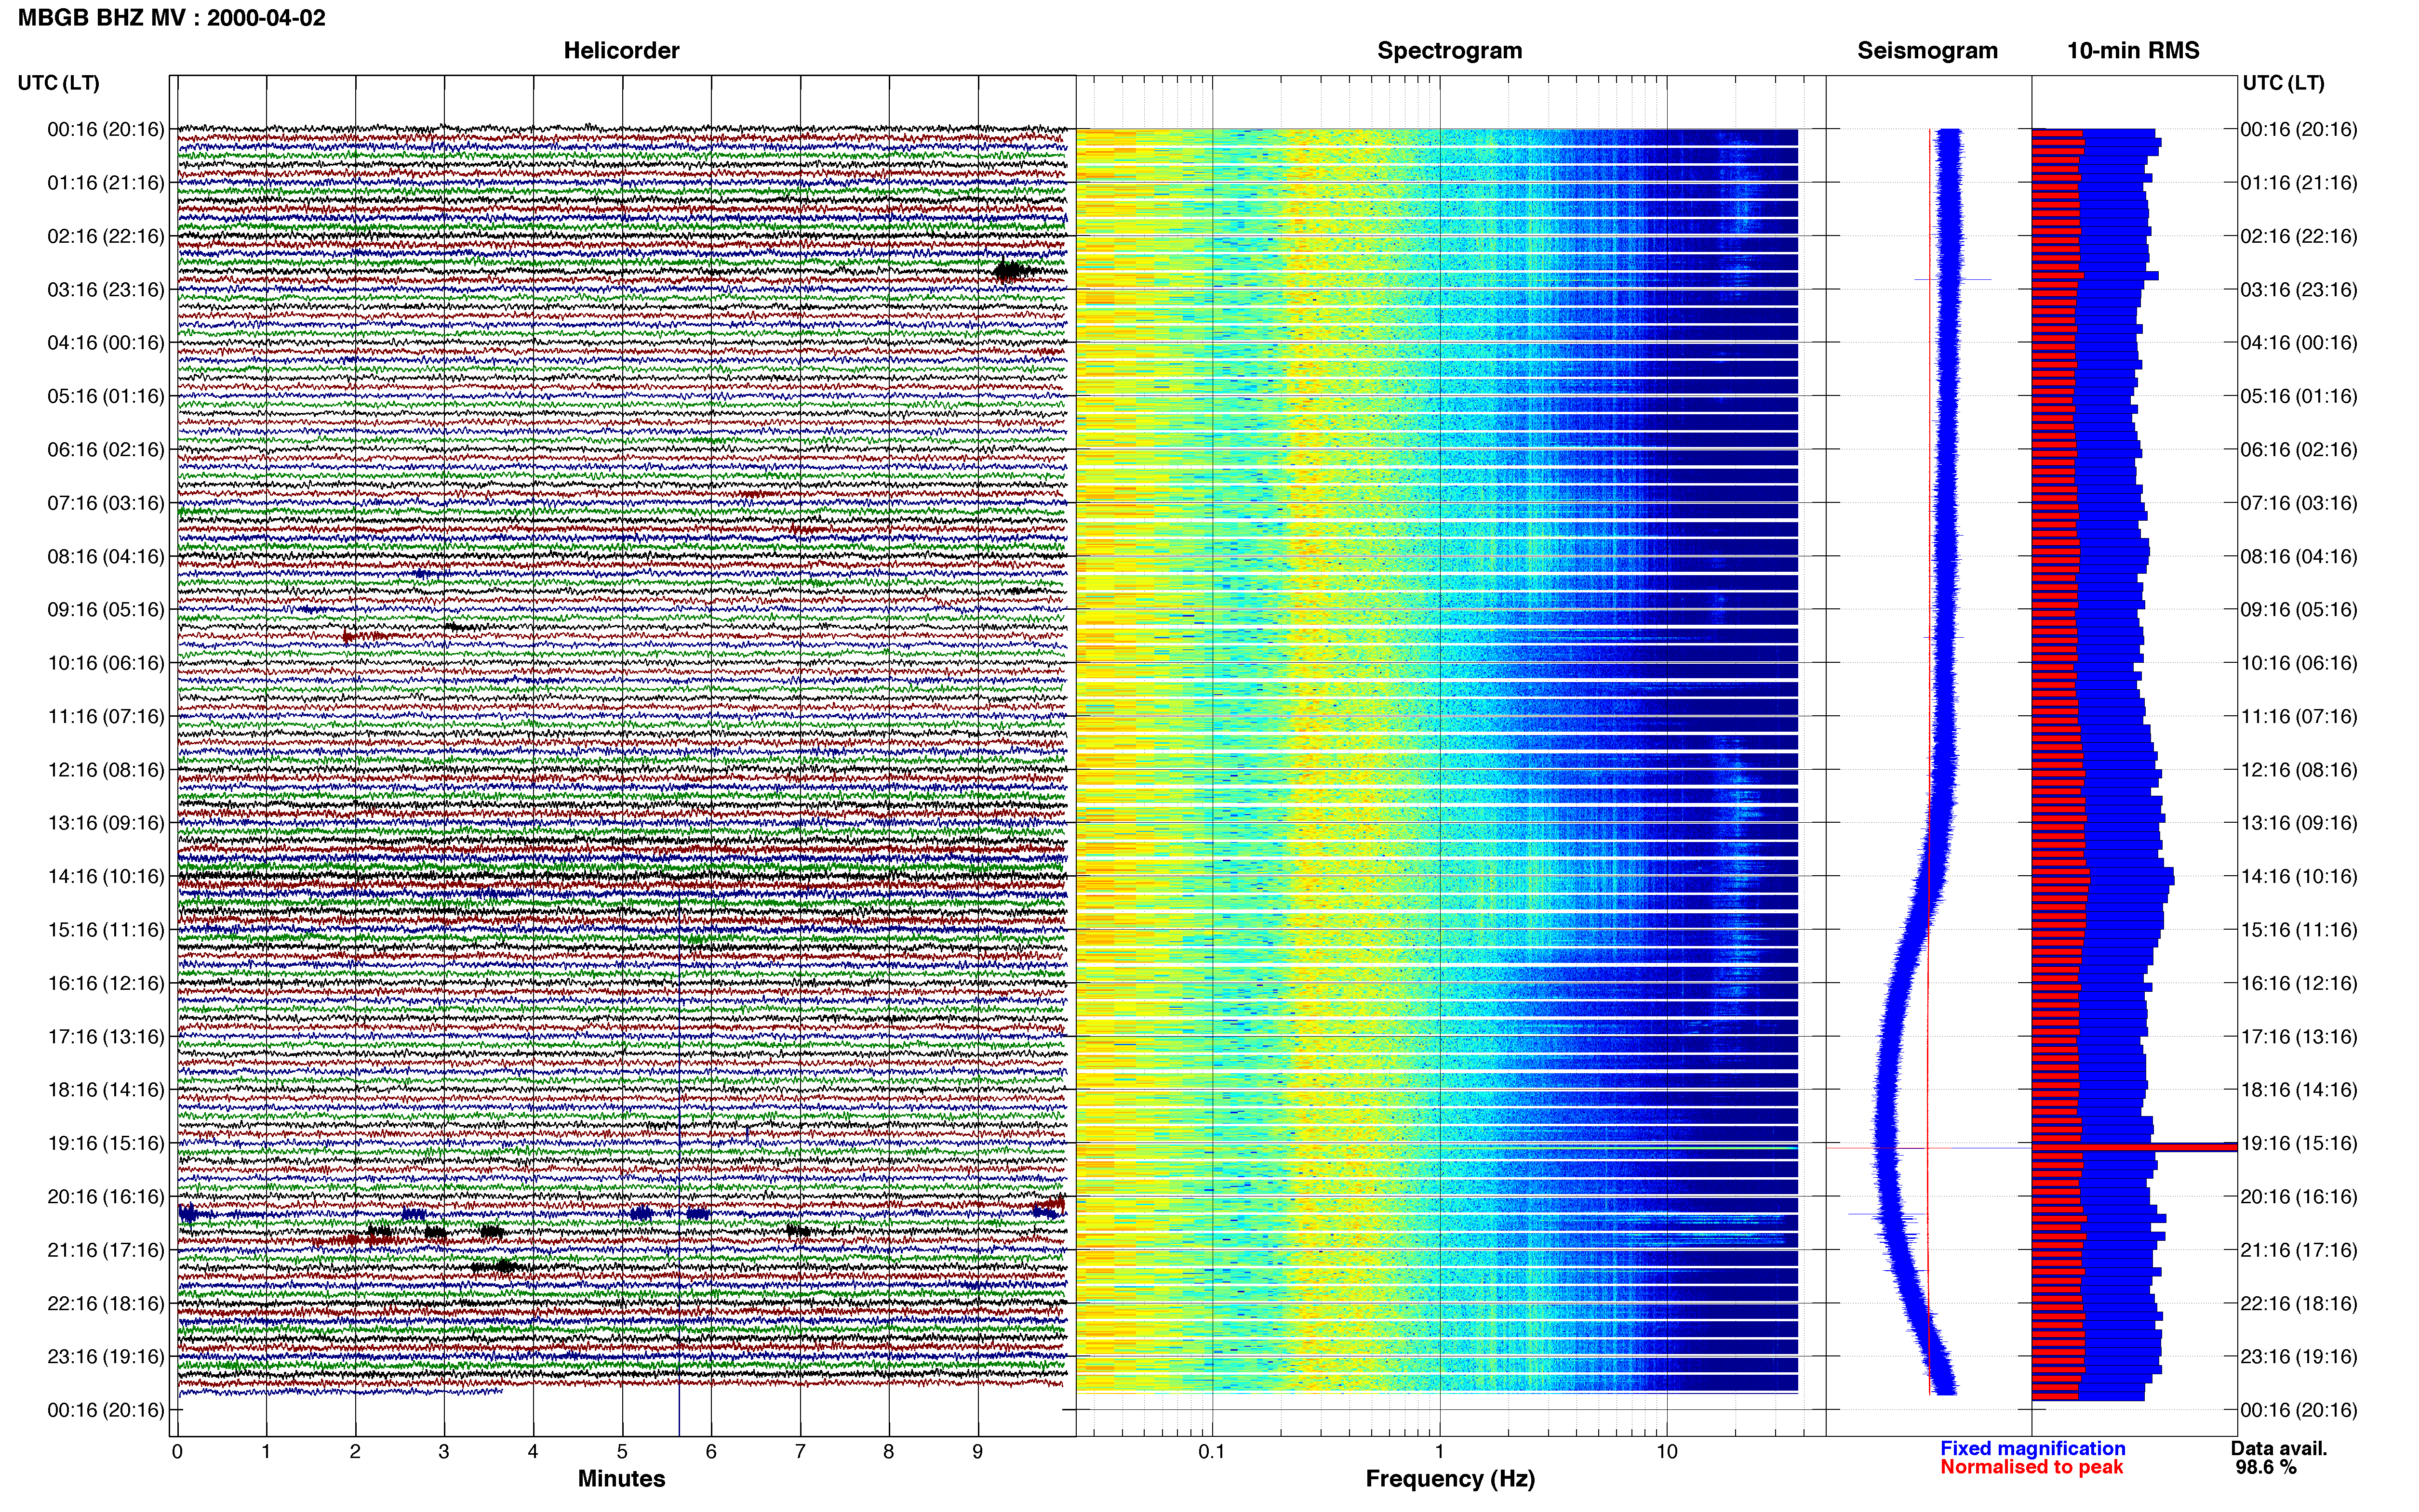Click '22:16 (18:16)' on the right time axis
The width and height of the screenshot is (2419, 1512).
click(x=2299, y=1303)
